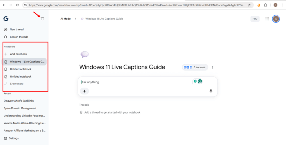Click the Threads section label
The width and height of the screenshot is (286, 145).
[84, 105]
